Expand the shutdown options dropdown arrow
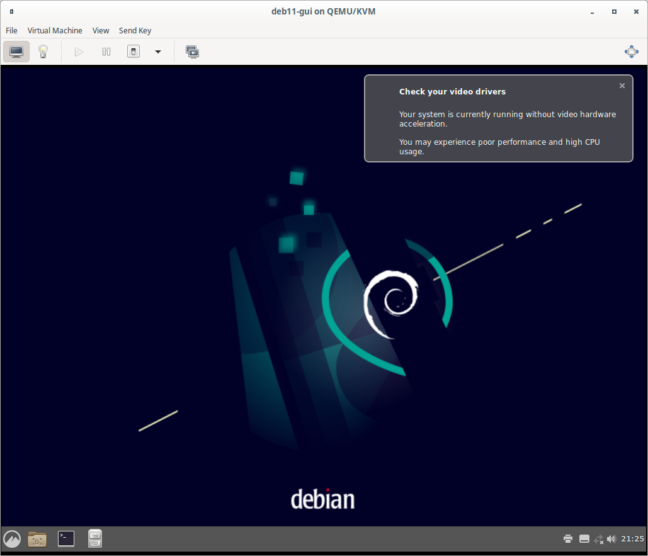Image resolution: width=648 pixels, height=556 pixels. tap(158, 52)
